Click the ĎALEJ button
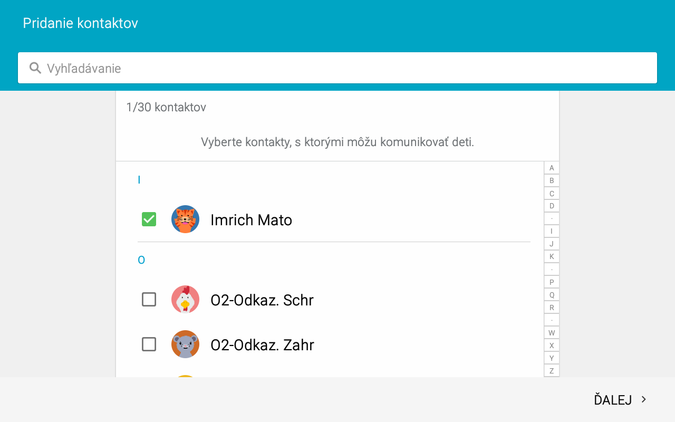Image resolution: width=675 pixels, height=422 pixels. [620, 400]
